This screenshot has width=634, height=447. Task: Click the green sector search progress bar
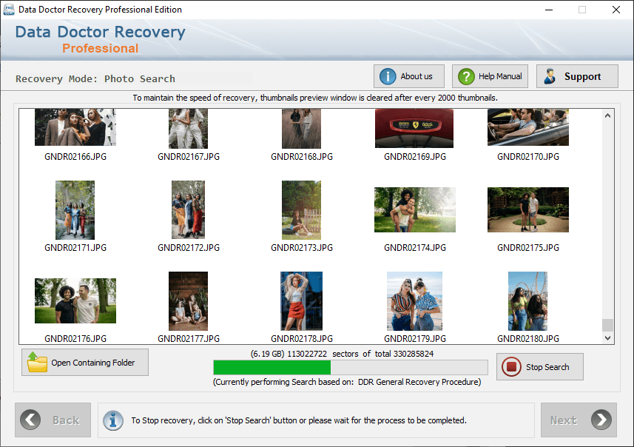pos(350,367)
